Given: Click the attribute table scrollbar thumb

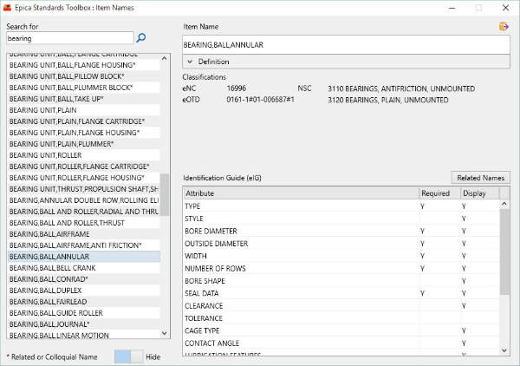Looking at the screenshot, I should pos(504,252).
